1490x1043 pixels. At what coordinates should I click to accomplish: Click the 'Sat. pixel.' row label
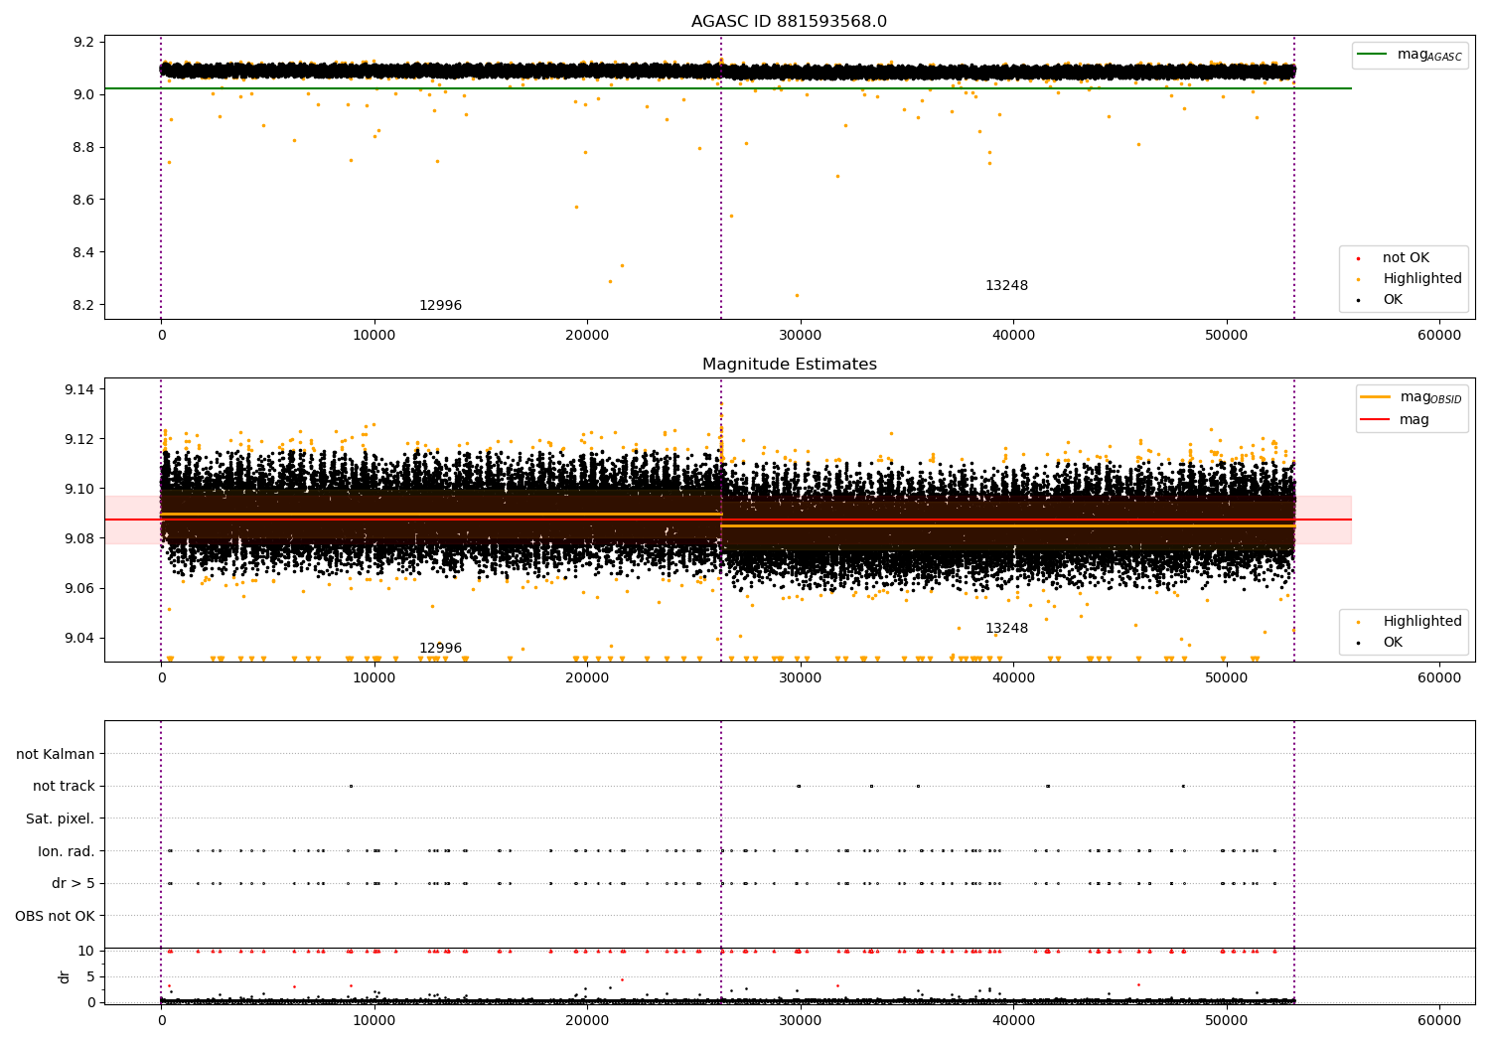(x=61, y=819)
